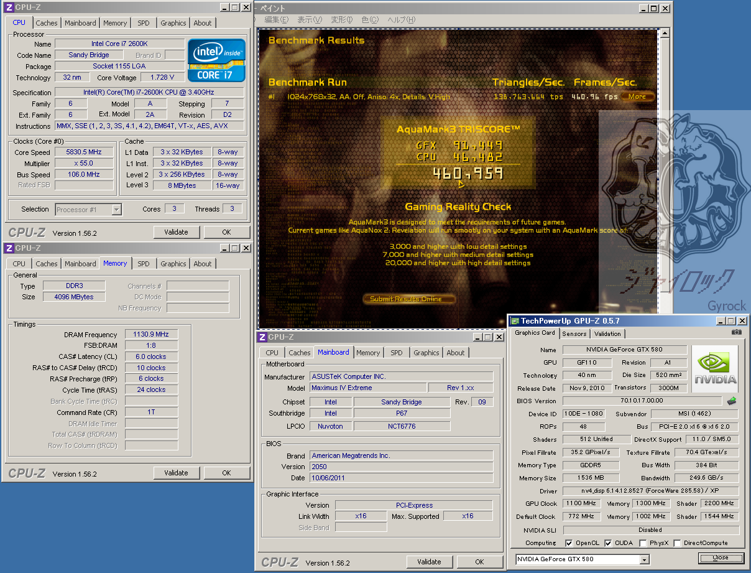Viewport: 751px width, 573px height.
Task: Switch to Mainboard tab in Memory window
Action: [x=80, y=264]
